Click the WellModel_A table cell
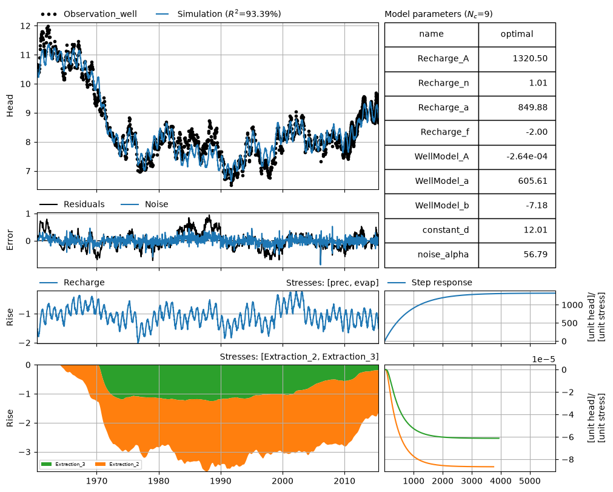Image resolution: width=613 pixels, height=492 pixels. pyautogui.click(x=432, y=157)
